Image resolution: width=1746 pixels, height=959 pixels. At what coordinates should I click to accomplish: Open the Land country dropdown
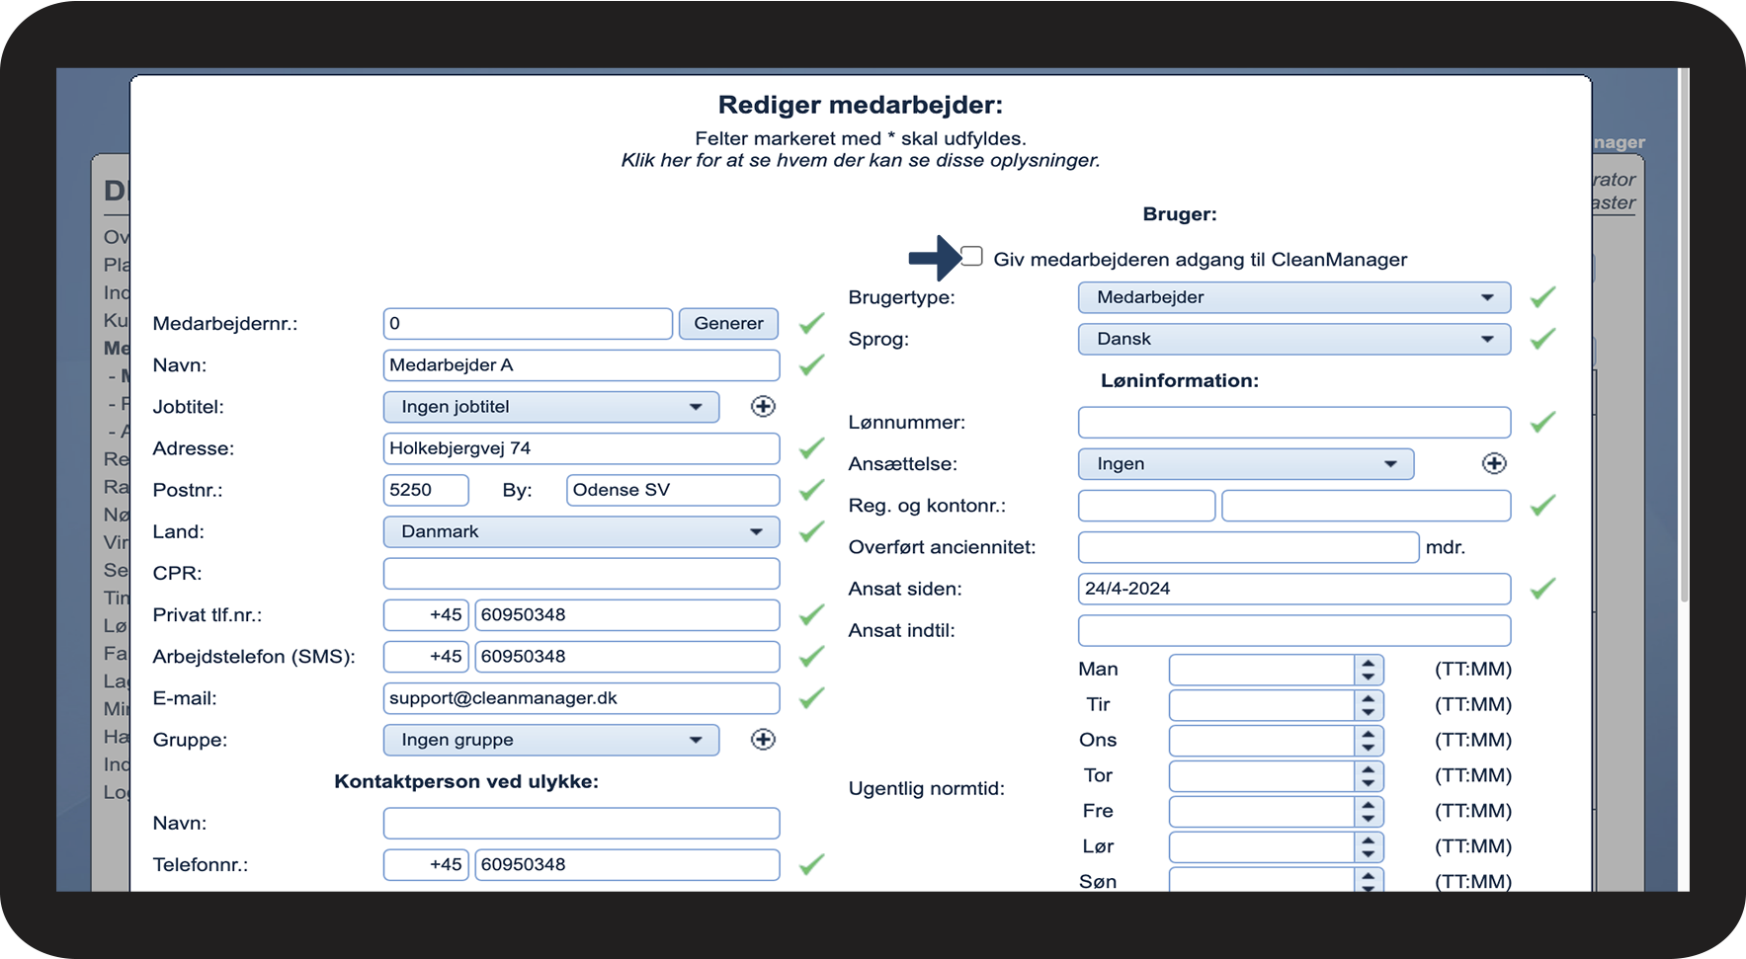(x=581, y=531)
